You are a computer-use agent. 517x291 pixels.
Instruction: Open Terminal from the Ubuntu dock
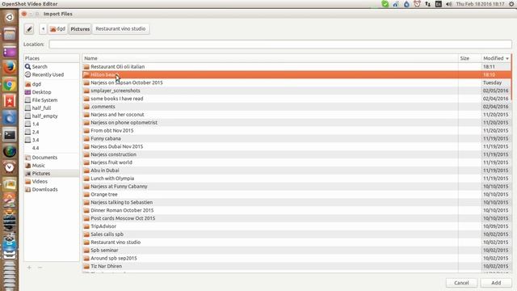(10, 135)
